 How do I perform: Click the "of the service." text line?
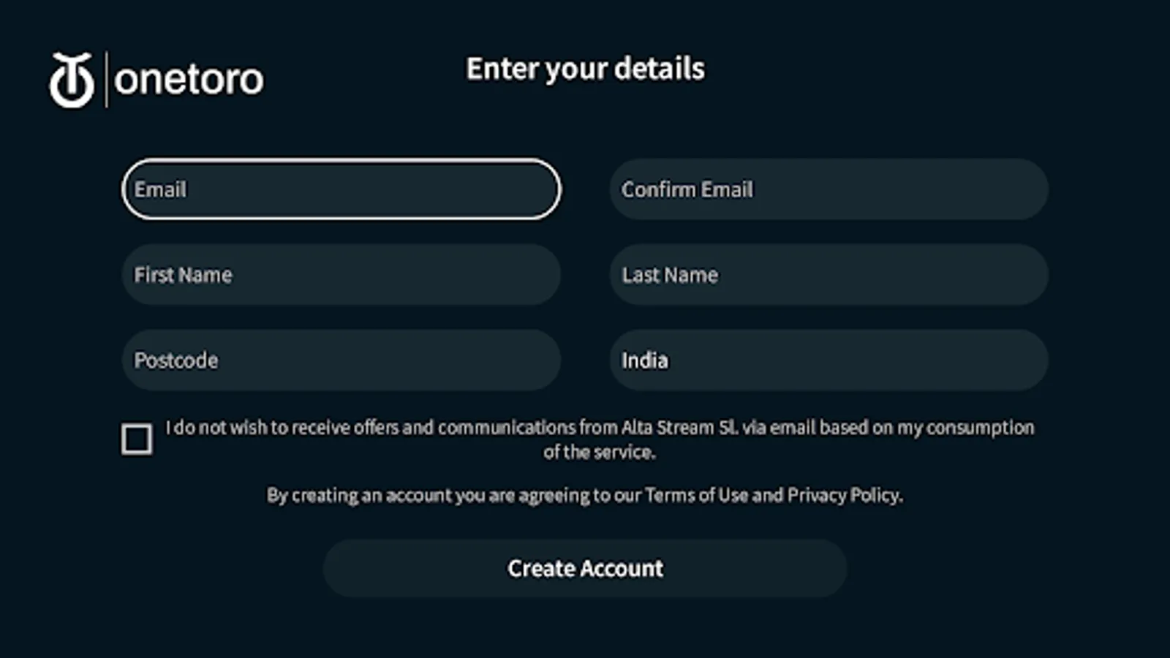[x=599, y=453]
